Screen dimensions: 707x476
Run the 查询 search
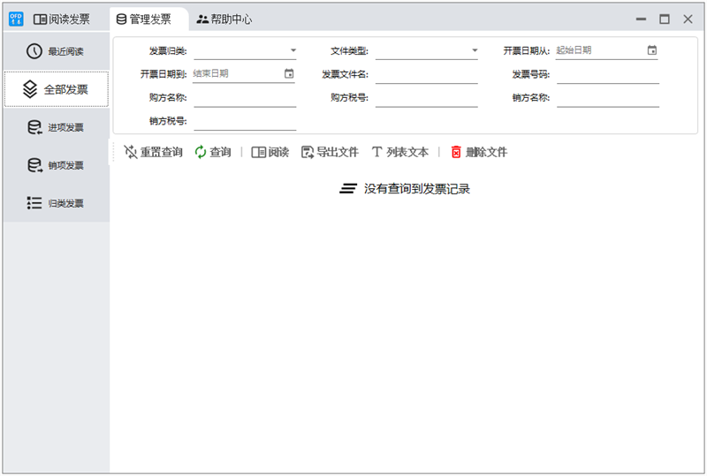coord(213,152)
